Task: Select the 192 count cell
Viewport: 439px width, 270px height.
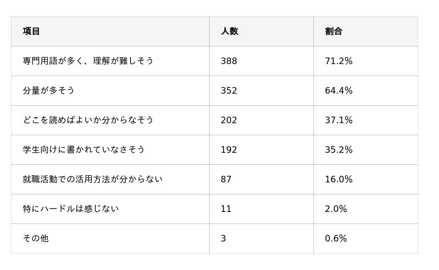Action: [229, 150]
